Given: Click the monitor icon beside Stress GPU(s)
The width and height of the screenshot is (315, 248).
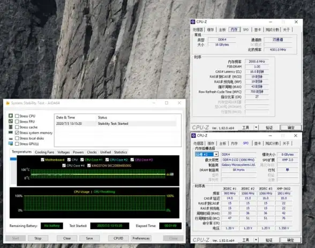Looking at the screenshot, I should 11,144.
